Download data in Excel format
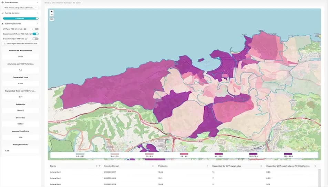The height and width of the screenshot is (187, 328). tap(21, 44)
